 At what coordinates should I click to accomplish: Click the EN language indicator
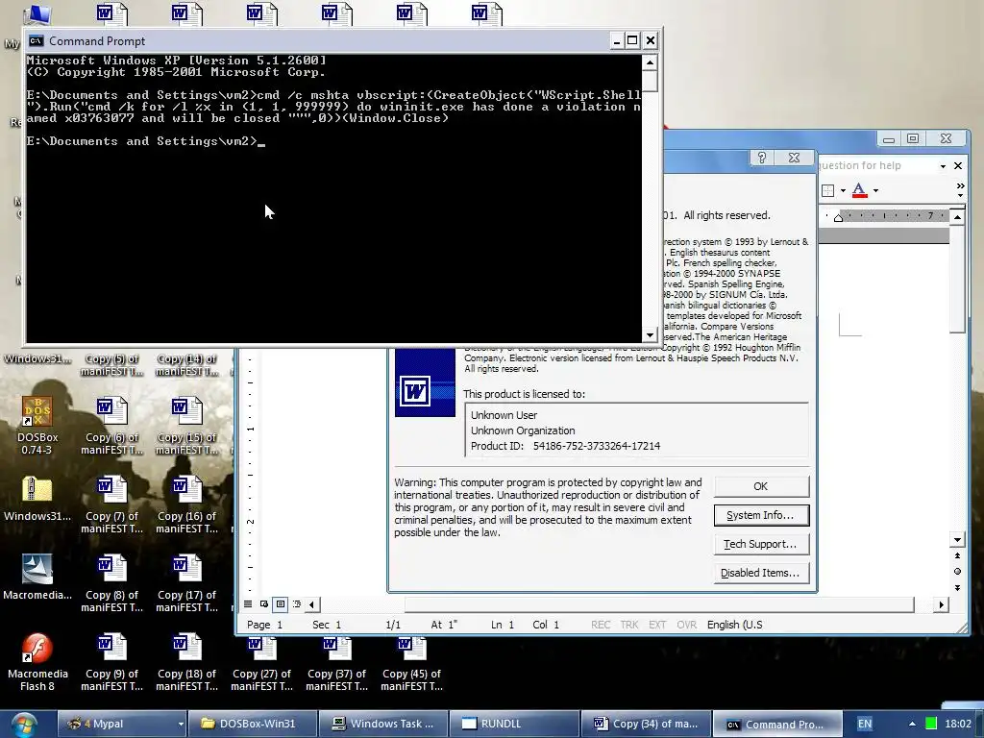click(864, 724)
